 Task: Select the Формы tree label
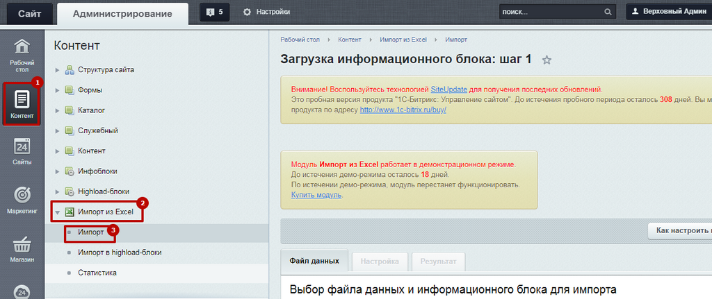click(x=90, y=90)
